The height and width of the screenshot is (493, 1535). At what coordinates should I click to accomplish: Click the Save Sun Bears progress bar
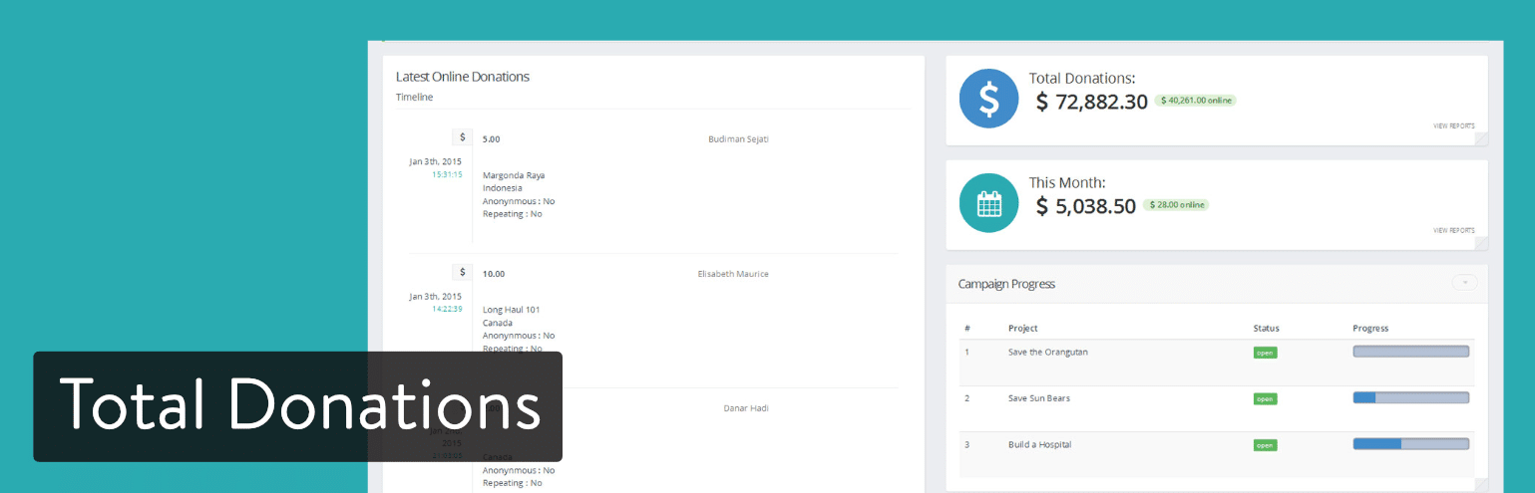(1410, 397)
